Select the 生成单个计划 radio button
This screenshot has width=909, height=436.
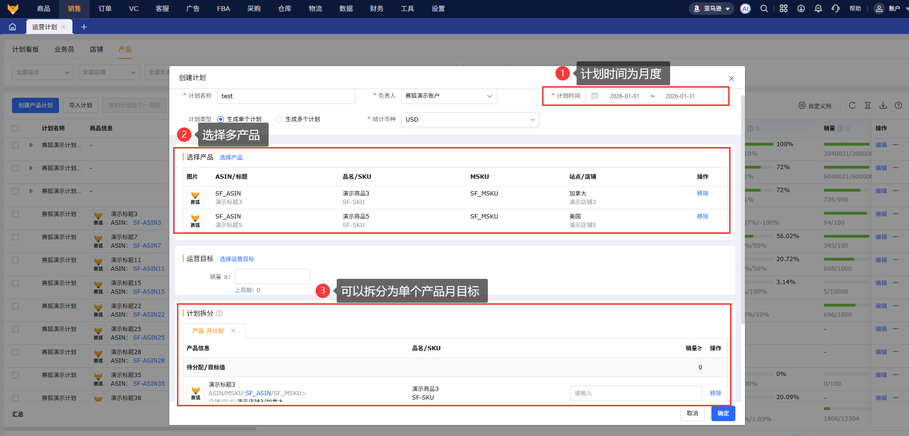tap(221, 119)
